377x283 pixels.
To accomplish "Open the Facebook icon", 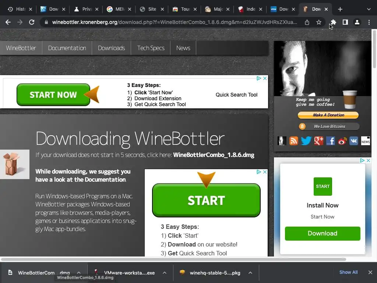I will [x=331, y=141].
